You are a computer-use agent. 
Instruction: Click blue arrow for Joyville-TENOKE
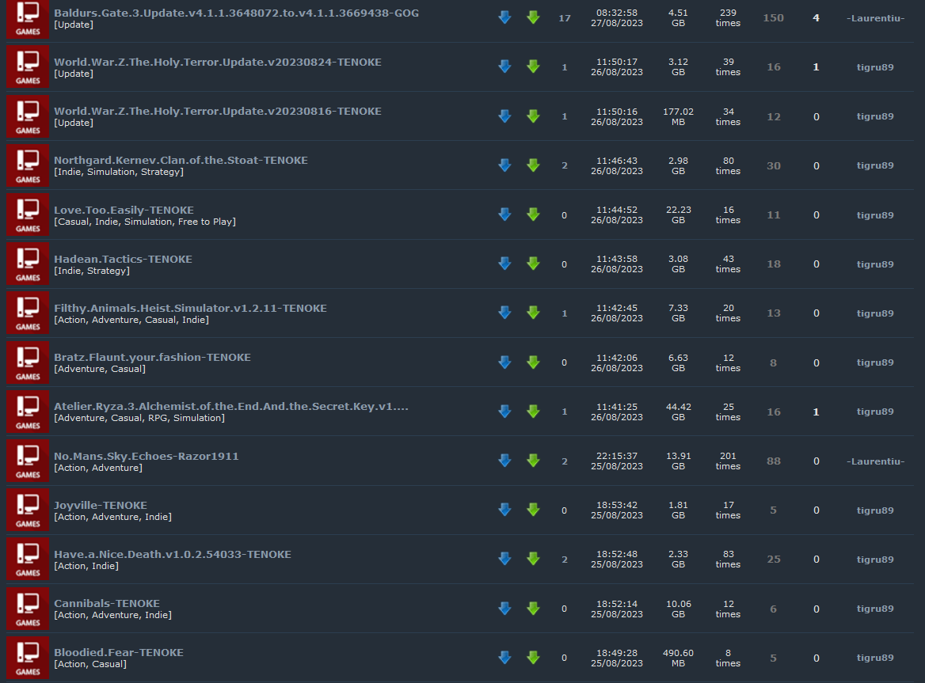click(504, 510)
